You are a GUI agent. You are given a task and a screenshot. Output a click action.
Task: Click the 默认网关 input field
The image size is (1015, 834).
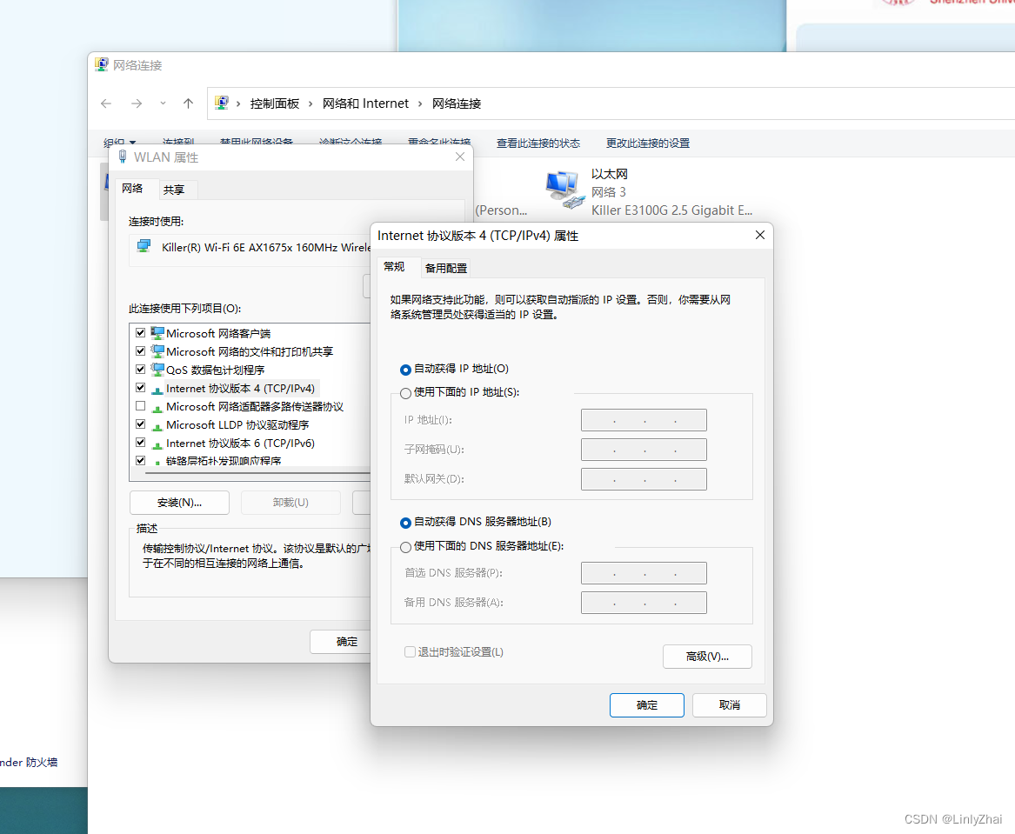click(x=644, y=479)
